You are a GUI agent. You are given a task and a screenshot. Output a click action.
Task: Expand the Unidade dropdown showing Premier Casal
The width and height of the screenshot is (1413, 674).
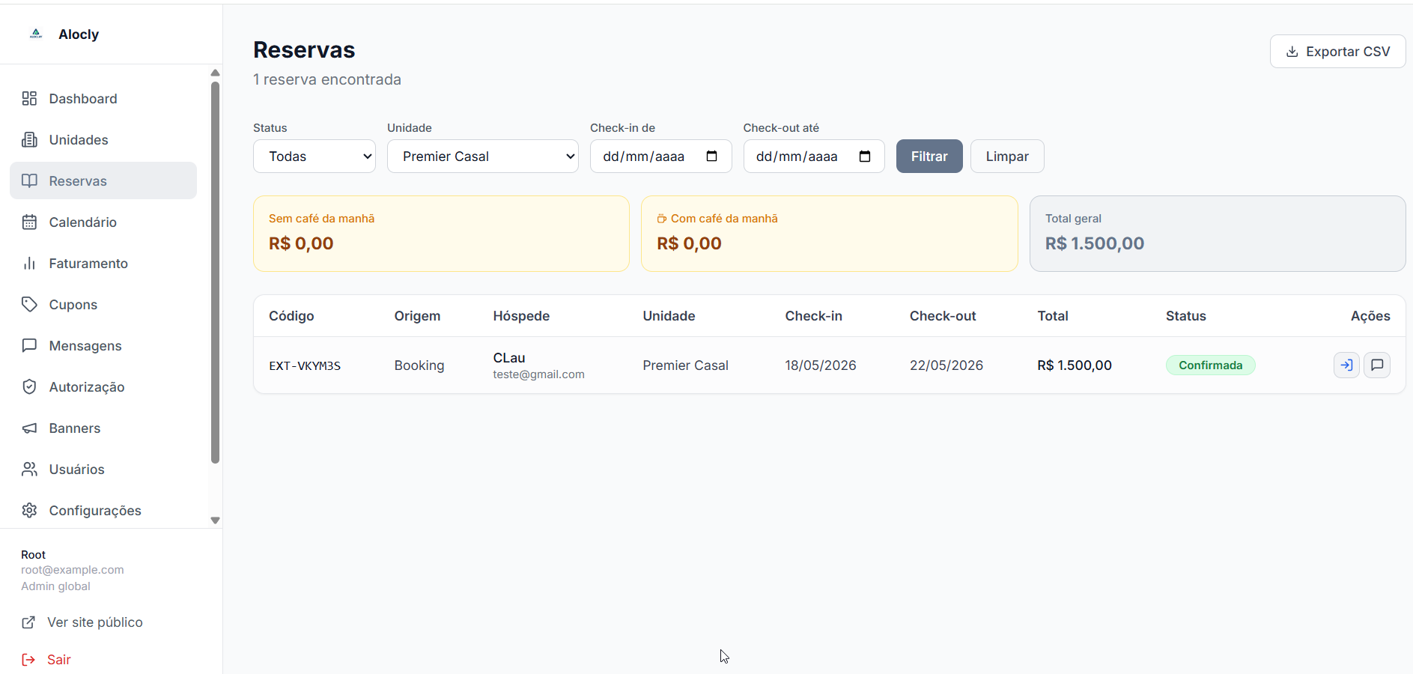(x=483, y=156)
